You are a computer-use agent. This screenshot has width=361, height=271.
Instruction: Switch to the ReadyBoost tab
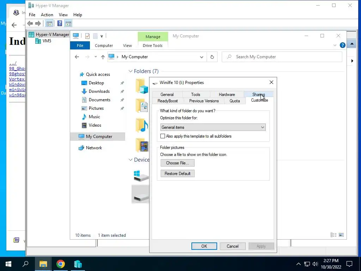tap(167, 101)
